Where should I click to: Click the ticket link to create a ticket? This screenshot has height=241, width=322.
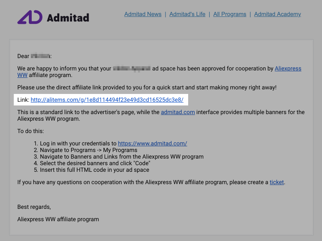(x=277, y=182)
